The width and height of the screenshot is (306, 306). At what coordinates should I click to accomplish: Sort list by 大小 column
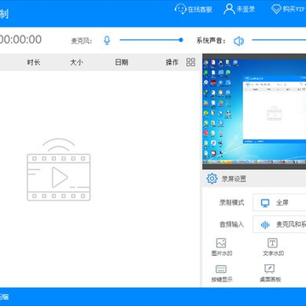pos(76,62)
